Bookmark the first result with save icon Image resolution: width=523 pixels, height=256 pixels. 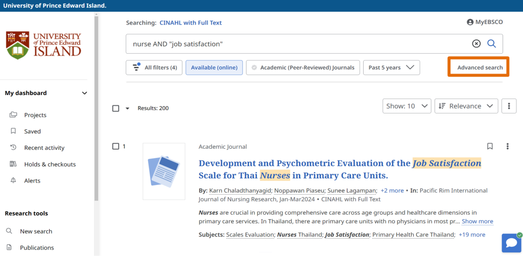coord(490,147)
